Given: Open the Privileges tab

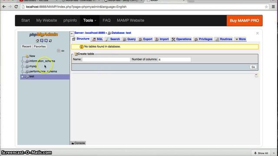Looking at the screenshot, I should click(x=203, y=39).
